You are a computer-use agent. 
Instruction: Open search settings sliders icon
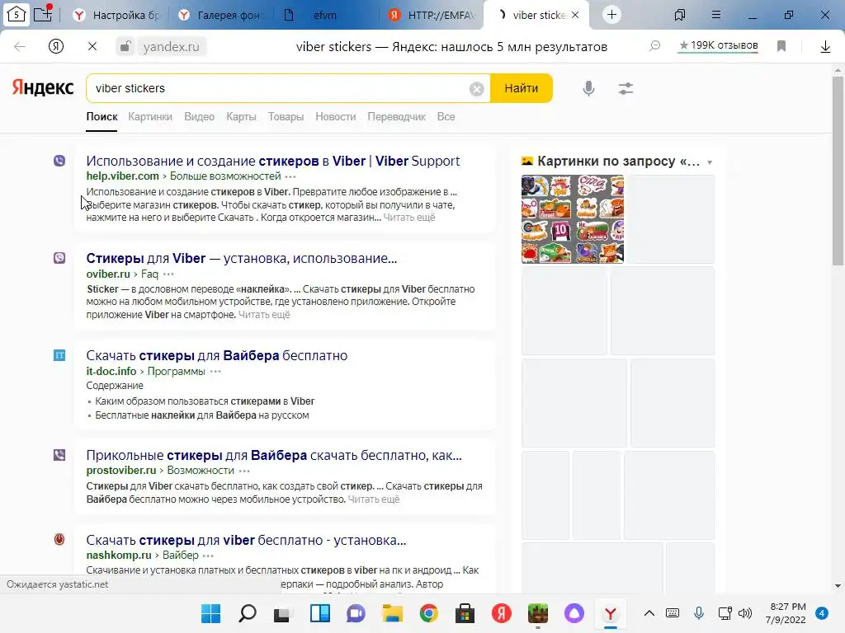pos(625,88)
